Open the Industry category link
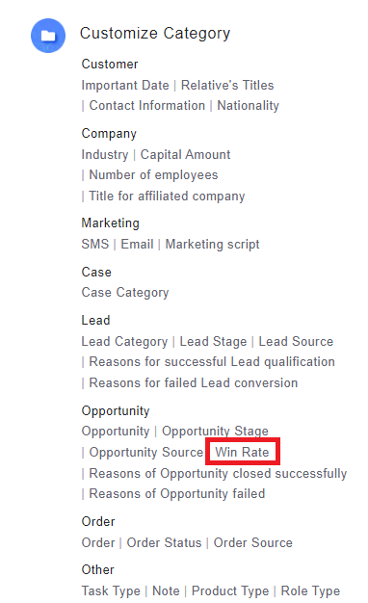368x603 pixels. [105, 154]
